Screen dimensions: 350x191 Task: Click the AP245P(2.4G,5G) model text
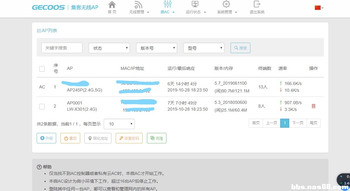click(84, 90)
